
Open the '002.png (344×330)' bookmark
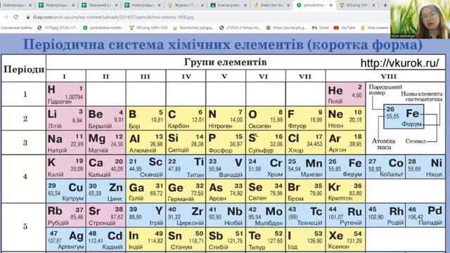(148, 28)
